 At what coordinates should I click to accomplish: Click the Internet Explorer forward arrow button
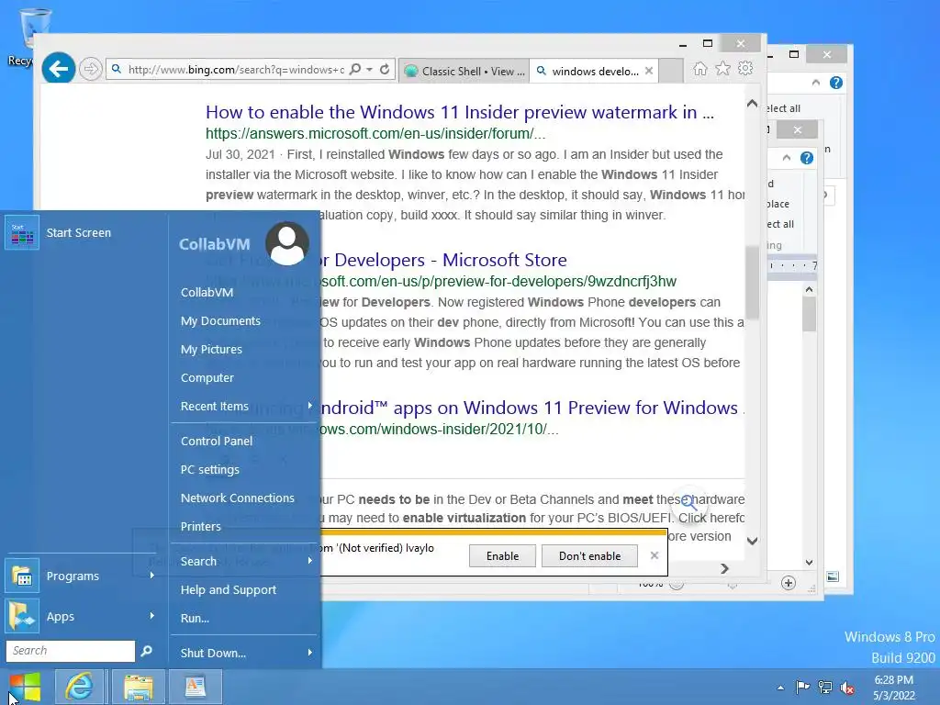pyautogui.click(x=91, y=70)
